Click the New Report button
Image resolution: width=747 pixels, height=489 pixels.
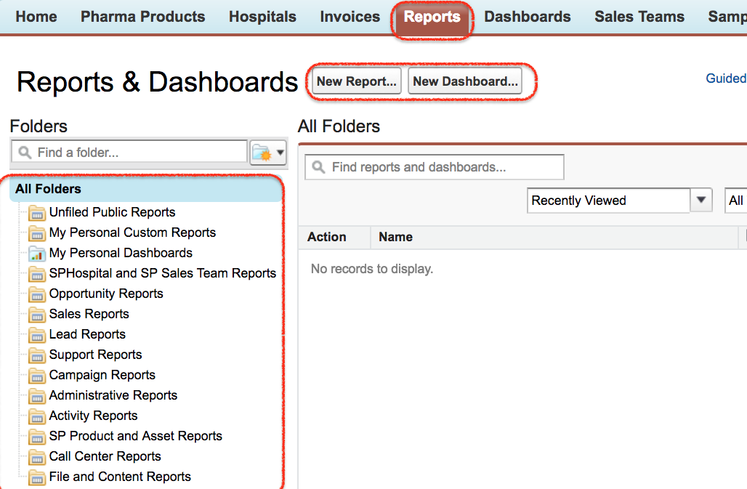pos(356,81)
